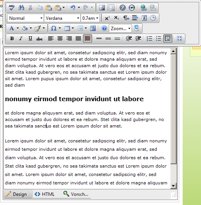
Task: Apply subscript formatting
Action: click(117, 18)
